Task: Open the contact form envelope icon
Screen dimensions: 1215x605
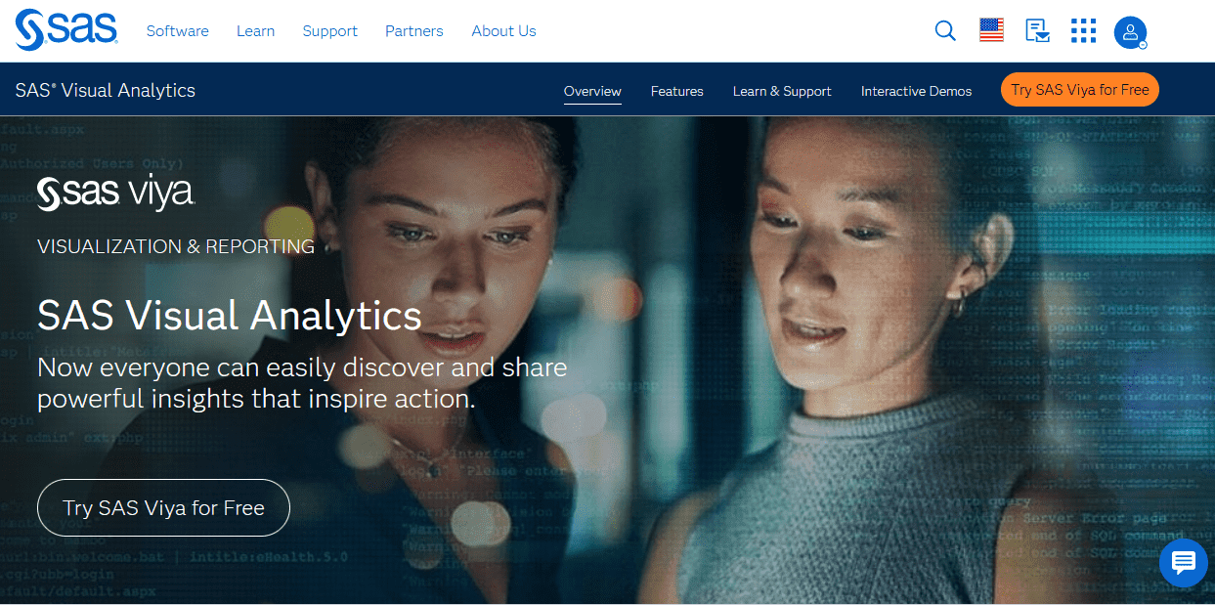Action: coord(1037,31)
